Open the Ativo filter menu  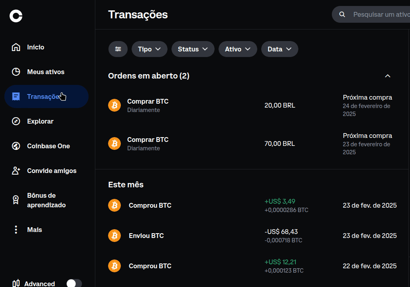click(238, 49)
